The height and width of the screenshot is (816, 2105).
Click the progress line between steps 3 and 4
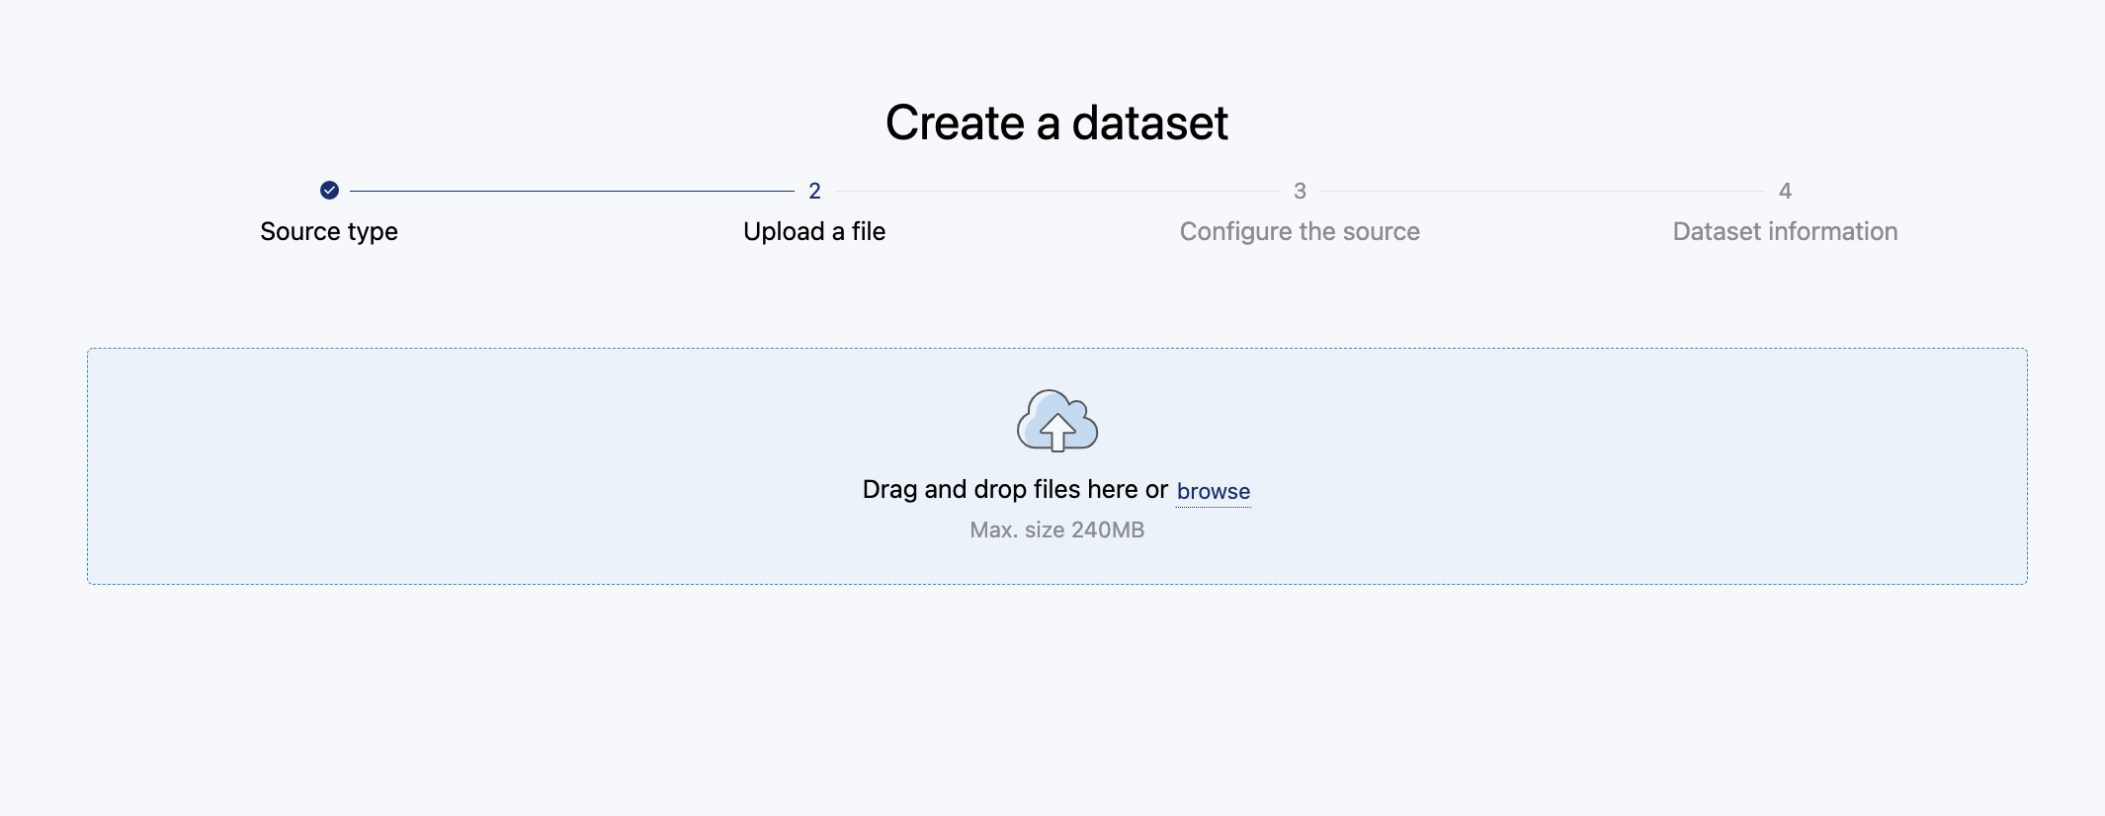(1542, 191)
